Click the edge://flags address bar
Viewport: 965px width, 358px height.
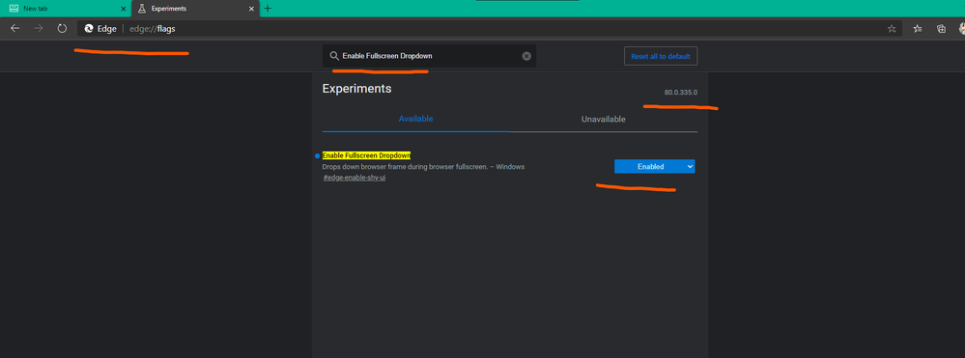coord(490,28)
